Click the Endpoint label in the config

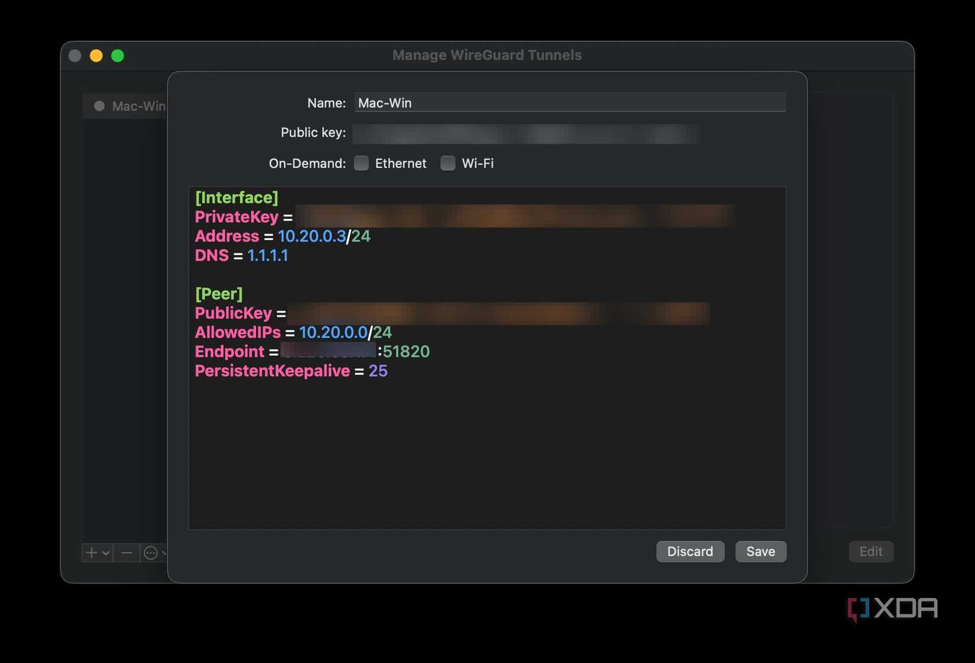click(229, 352)
